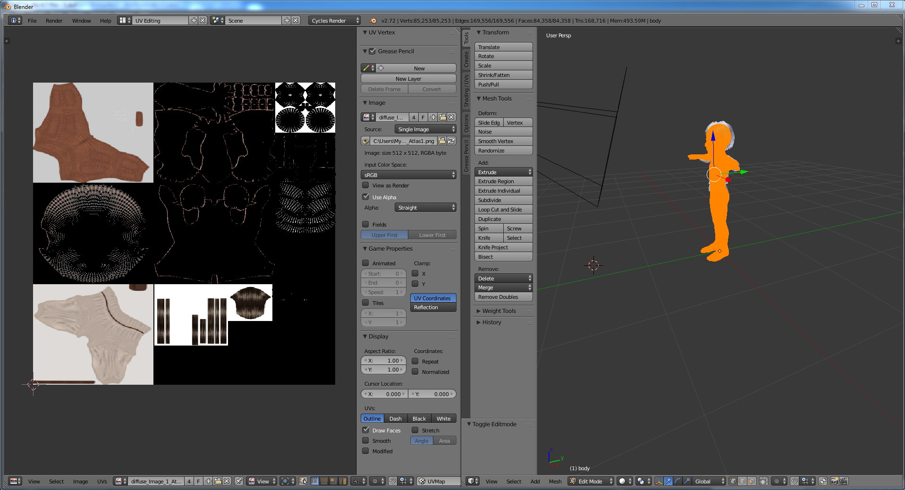This screenshot has height=490, width=905.
Task: Enable snapping via the magnet icon
Action: [x=794, y=482]
